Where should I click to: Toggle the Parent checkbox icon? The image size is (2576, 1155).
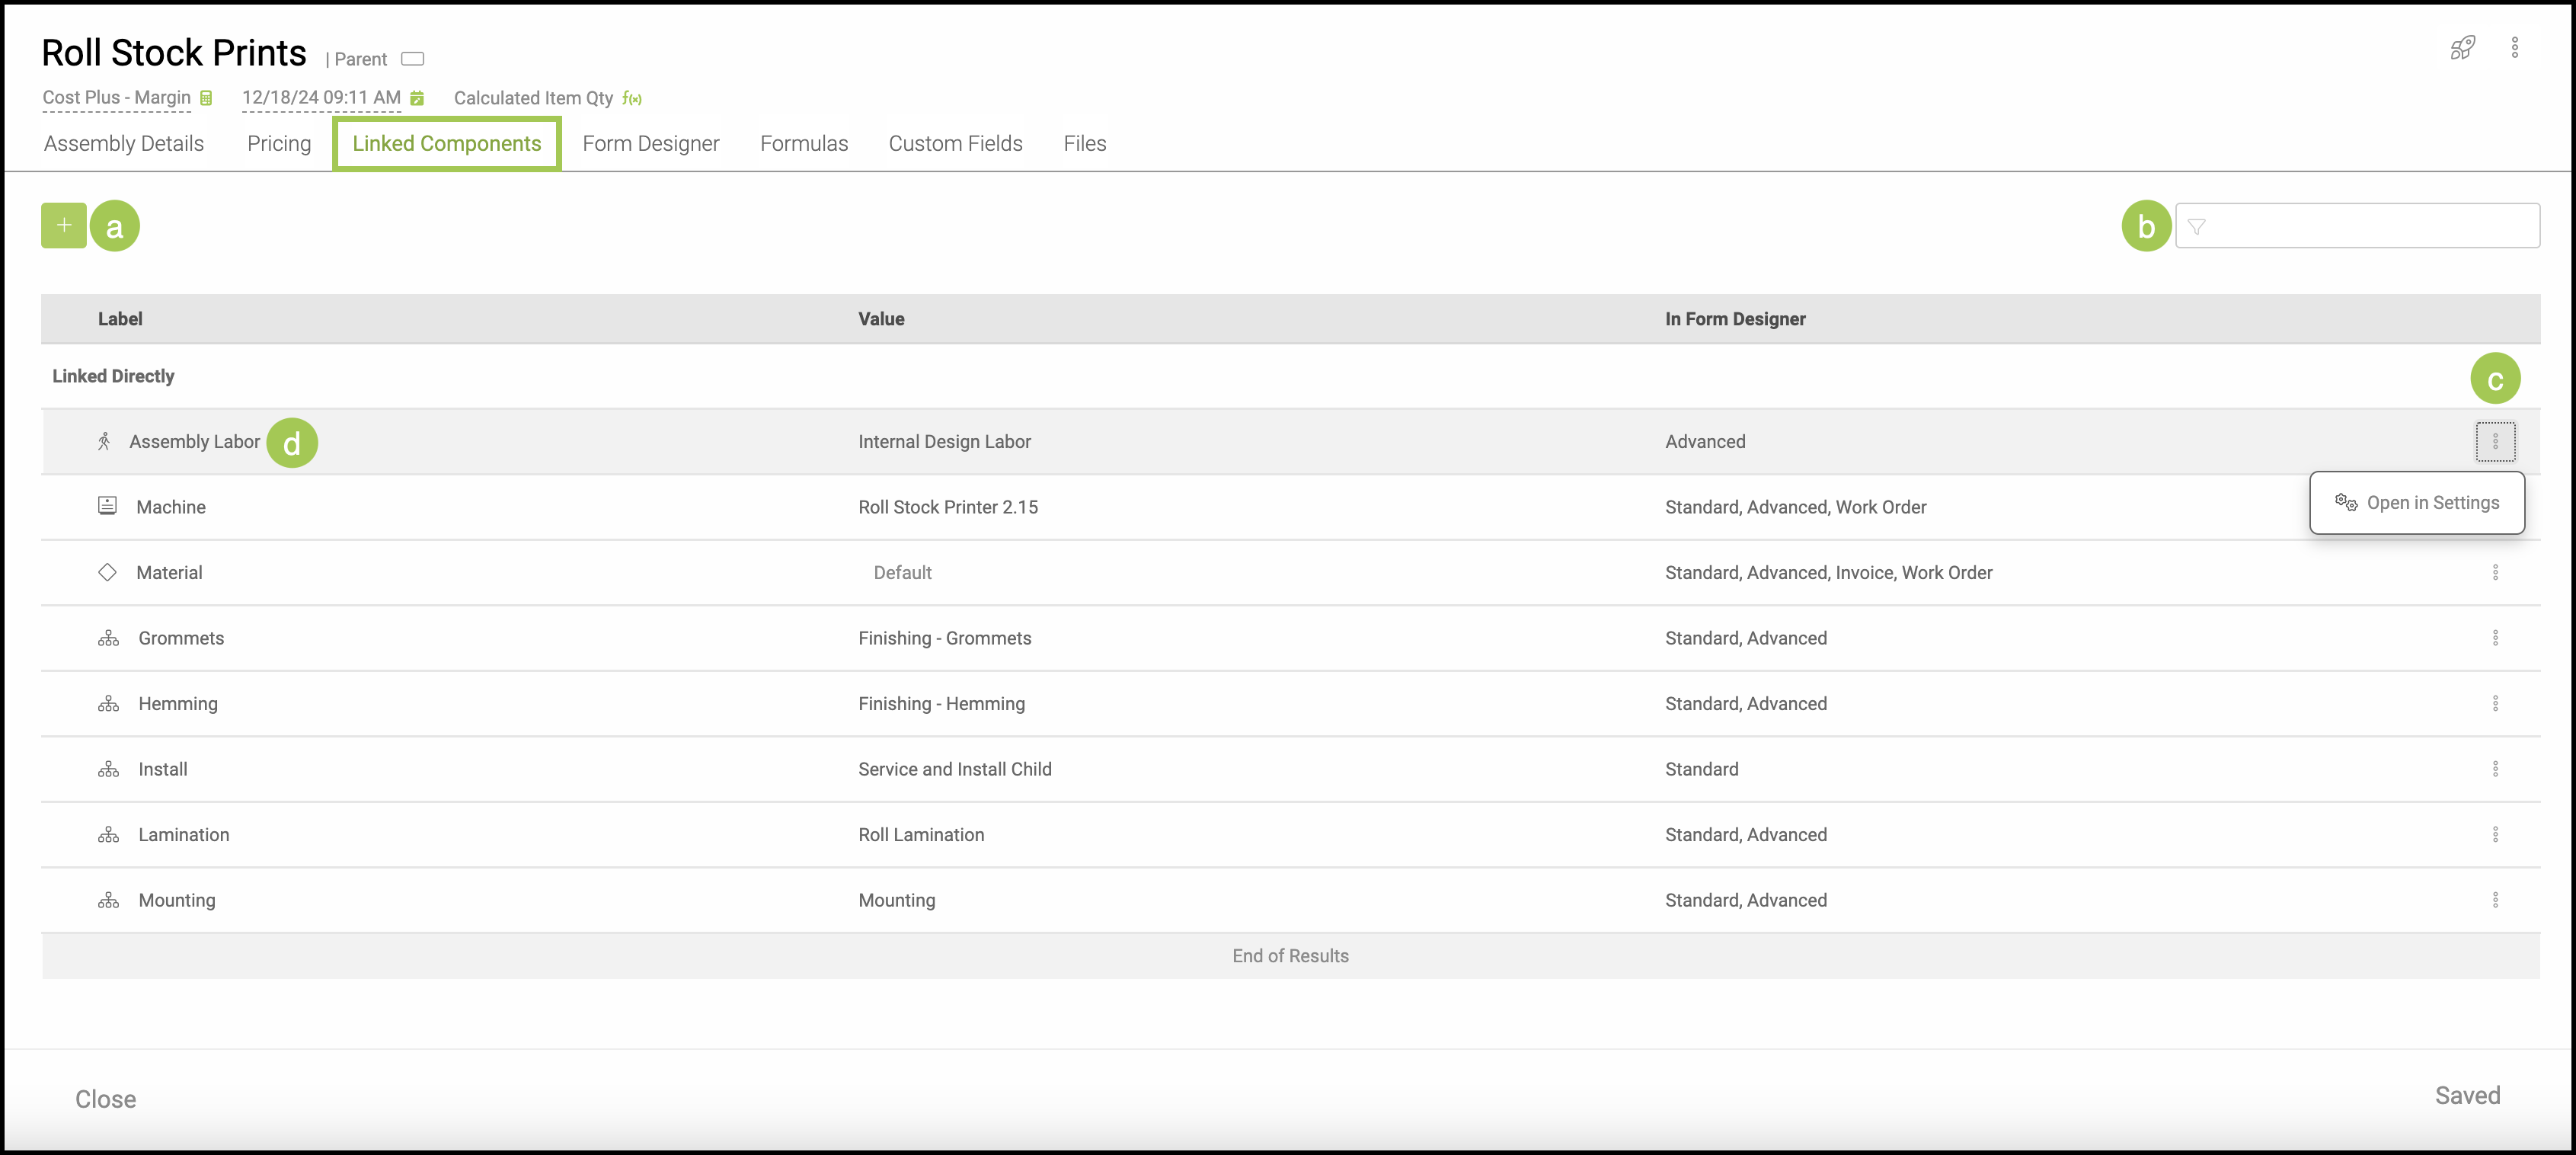click(x=413, y=59)
